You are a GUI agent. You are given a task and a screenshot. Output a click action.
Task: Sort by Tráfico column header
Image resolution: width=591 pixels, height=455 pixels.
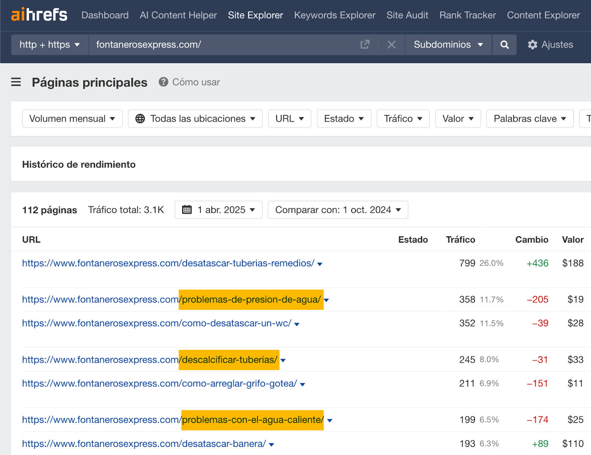[461, 240]
